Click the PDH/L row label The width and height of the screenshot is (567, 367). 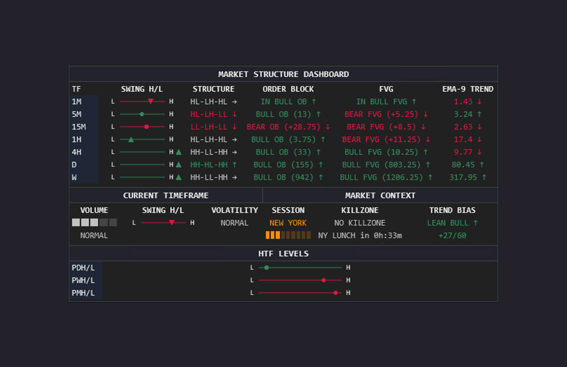point(83,268)
